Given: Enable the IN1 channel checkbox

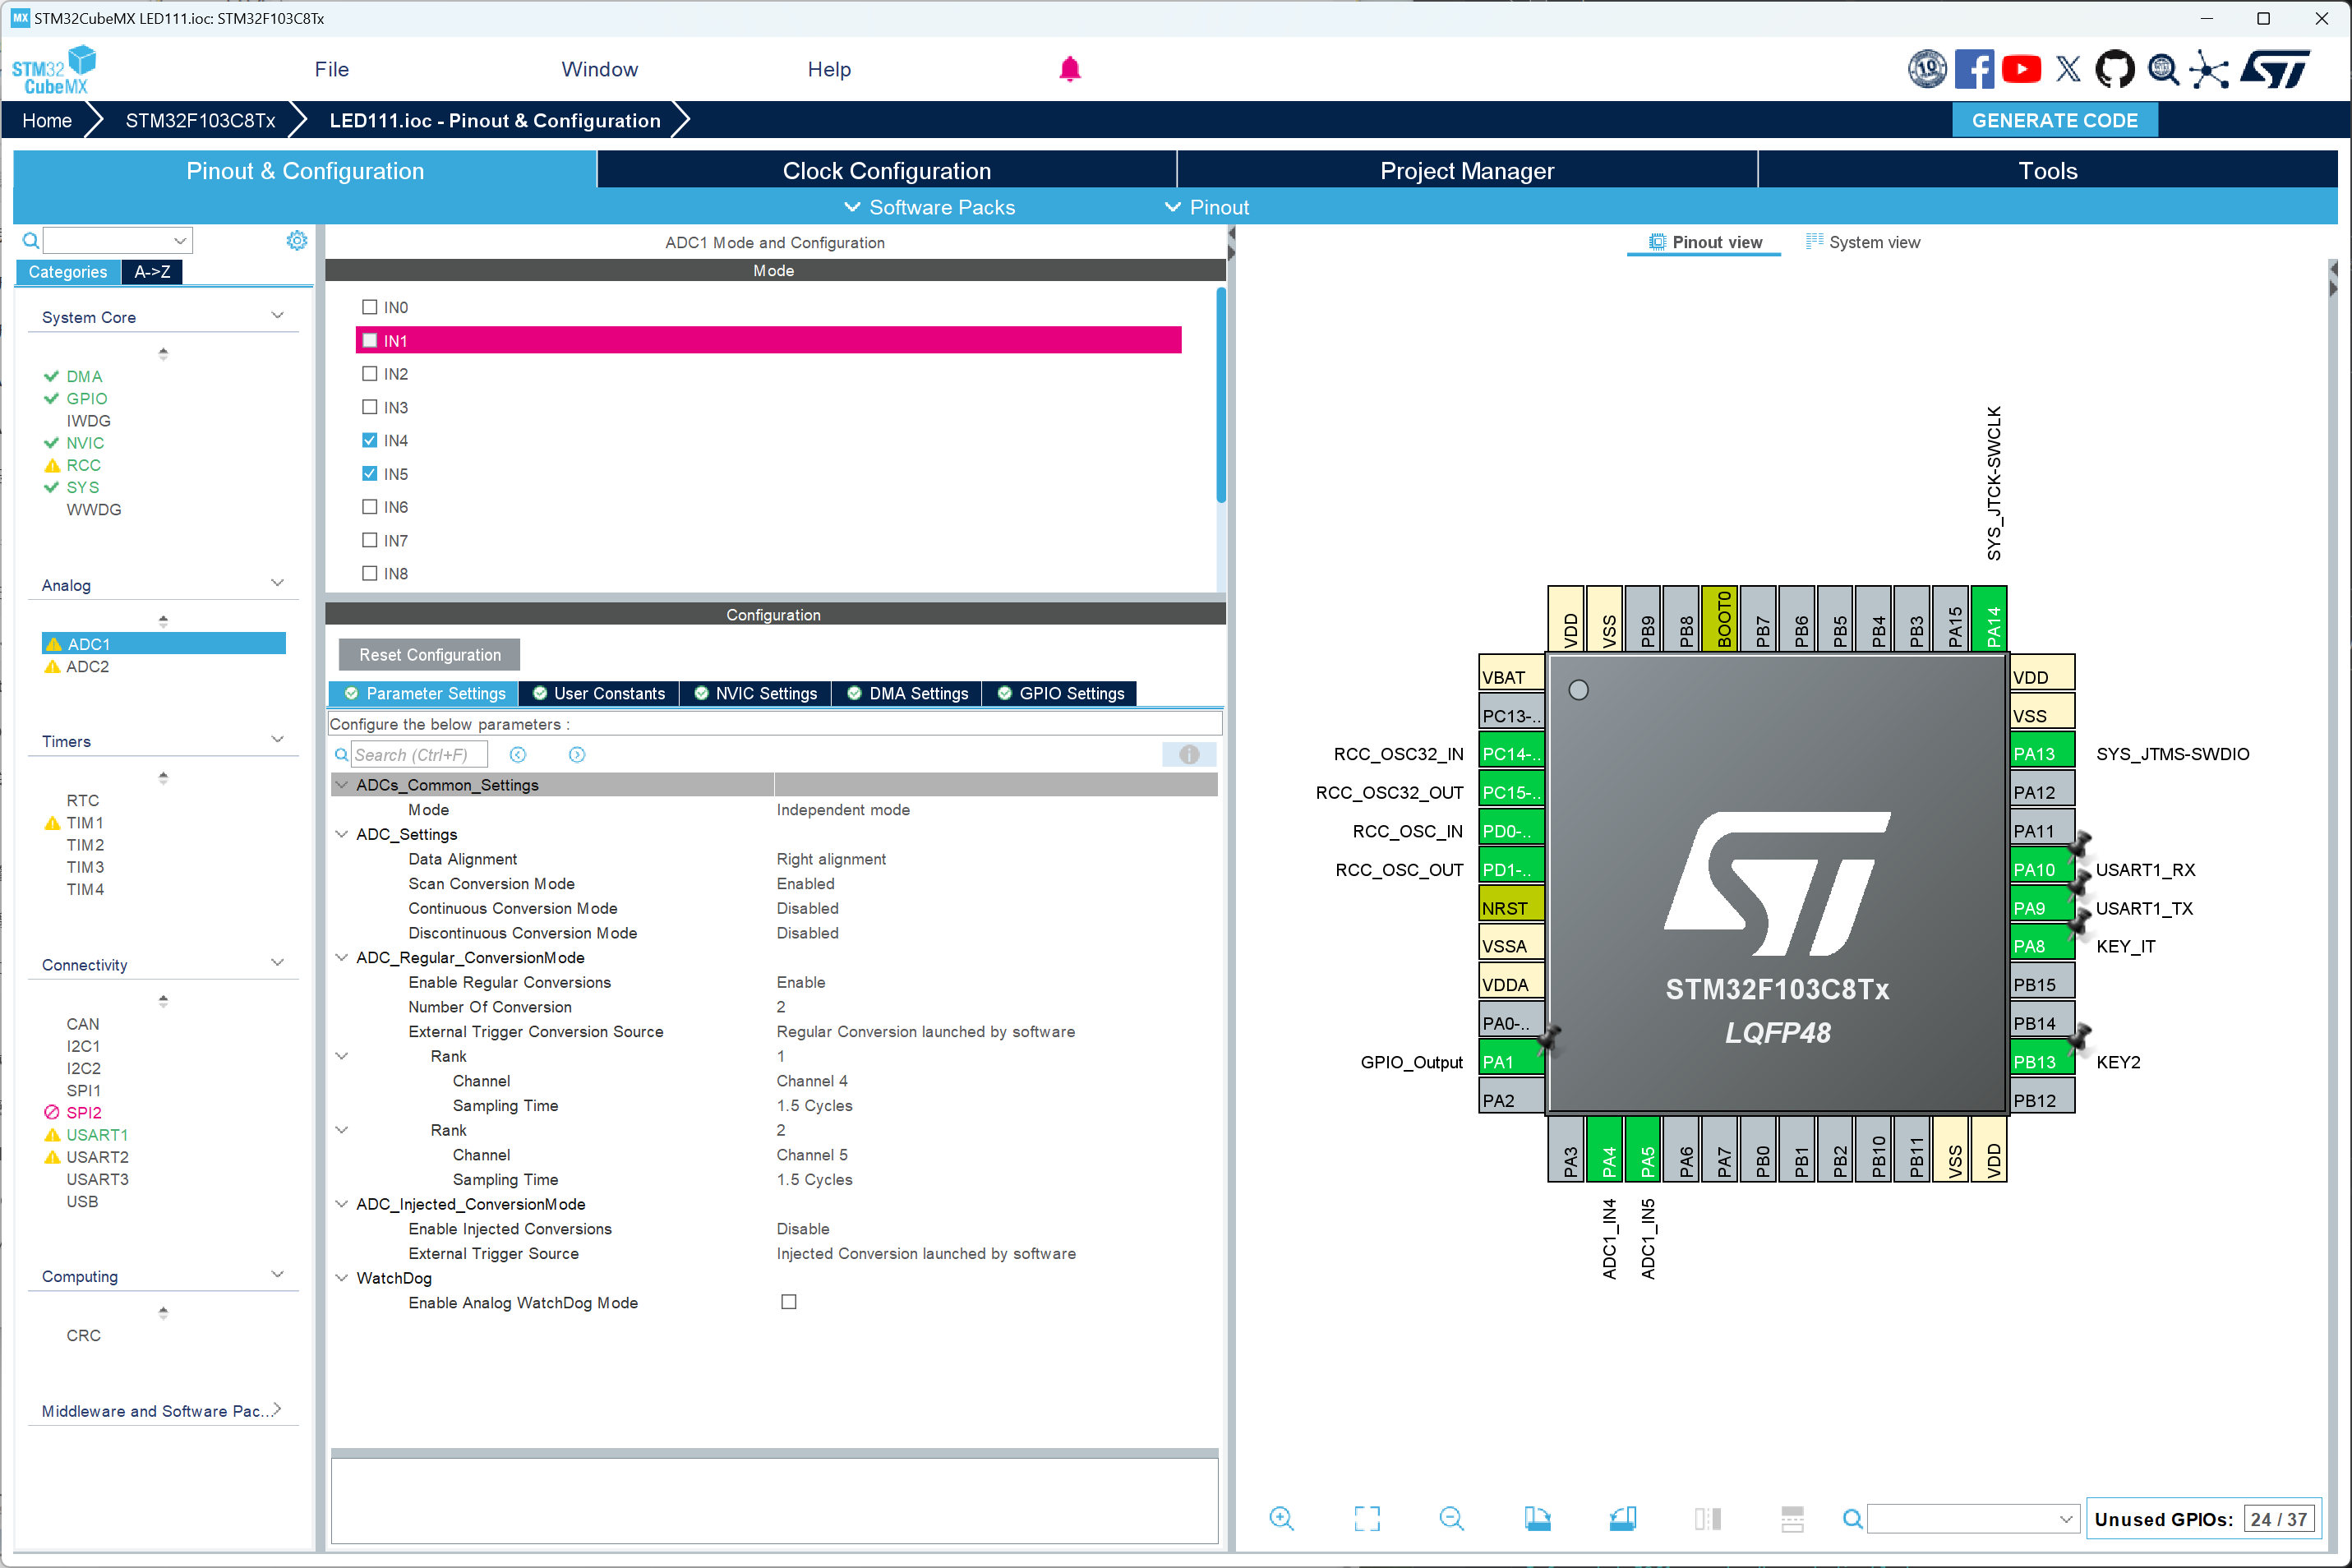Looking at the screenshot, I should pos(370,340).
